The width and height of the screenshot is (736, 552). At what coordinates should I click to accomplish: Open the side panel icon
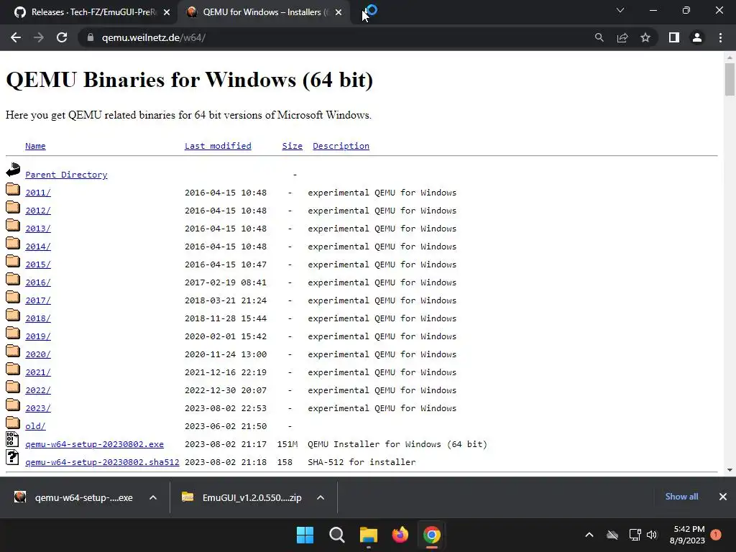point(674,37)
